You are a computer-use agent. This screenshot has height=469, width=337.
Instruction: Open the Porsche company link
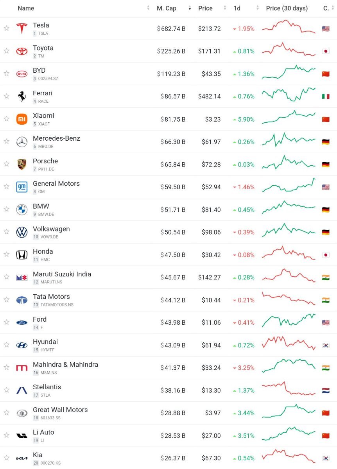pyautogui.click(x=45, y=161)
